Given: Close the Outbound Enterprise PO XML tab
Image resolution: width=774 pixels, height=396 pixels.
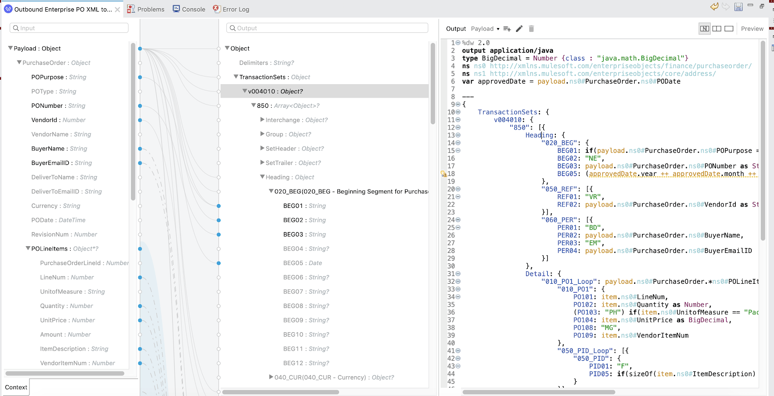Looking at the screenshot, I should click(x=118, y=9).
